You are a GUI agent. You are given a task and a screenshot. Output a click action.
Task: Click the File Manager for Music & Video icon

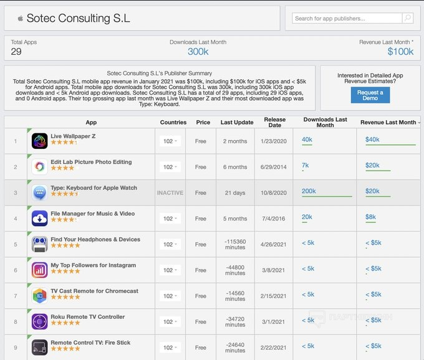(39, 219)
